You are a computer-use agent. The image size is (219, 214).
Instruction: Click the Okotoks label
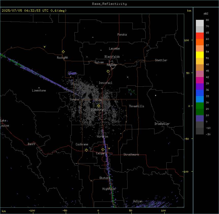point(105,178)
